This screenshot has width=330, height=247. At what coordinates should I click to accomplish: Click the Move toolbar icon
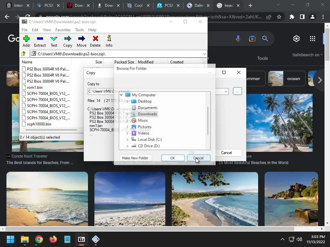tap(82, 39)
